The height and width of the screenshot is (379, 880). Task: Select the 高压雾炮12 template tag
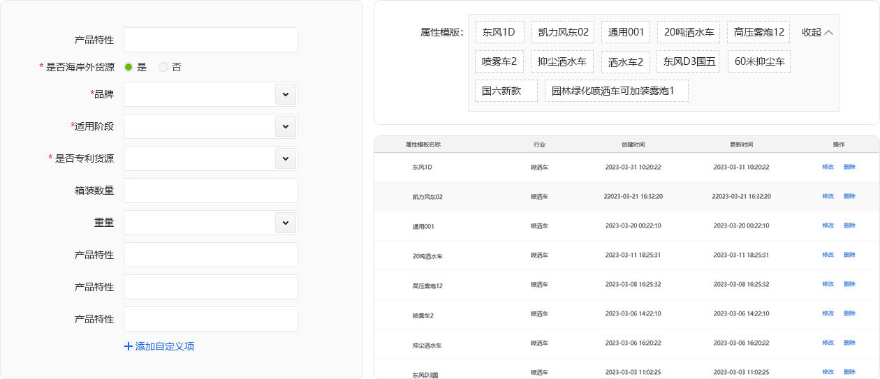pos(758,32)
